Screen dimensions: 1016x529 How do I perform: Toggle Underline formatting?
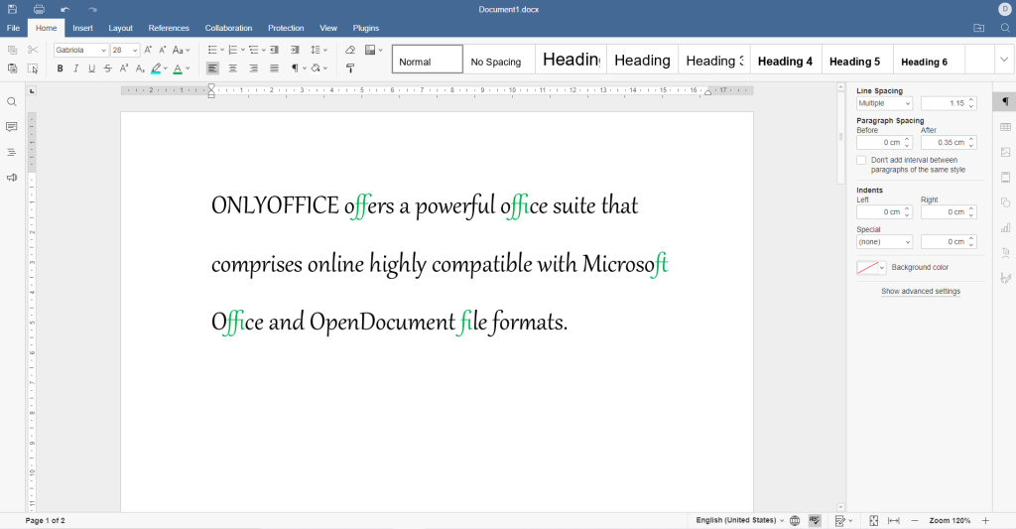[91, 68]
